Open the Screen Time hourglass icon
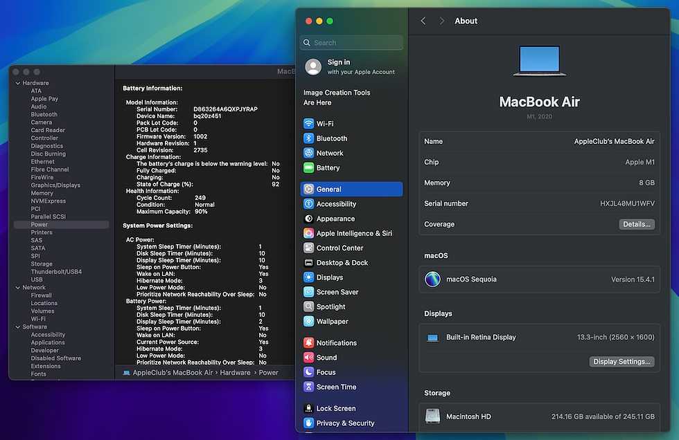 [308, 387]
